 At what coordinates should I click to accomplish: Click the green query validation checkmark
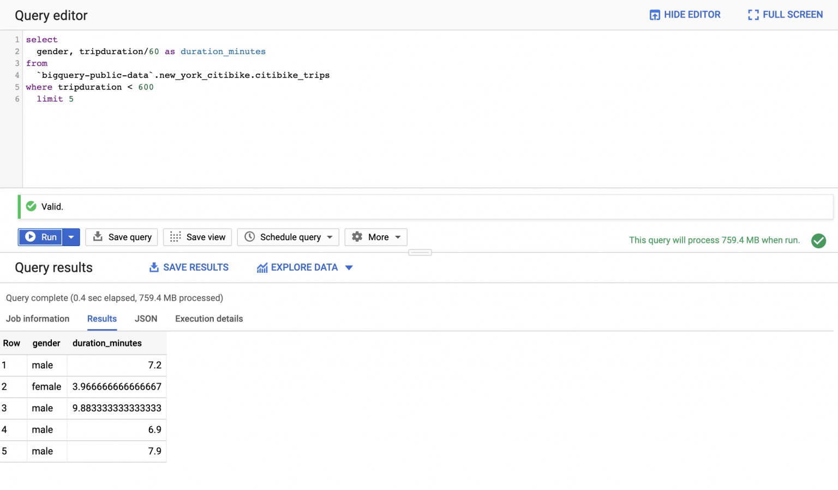coord(818,241)
